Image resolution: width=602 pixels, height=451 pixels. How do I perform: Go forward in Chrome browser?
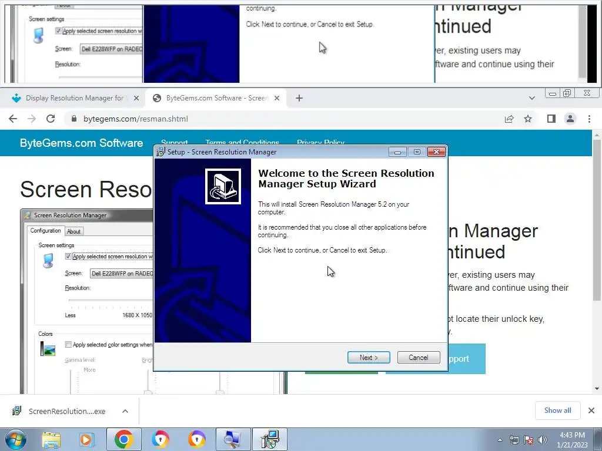tap(32, 119)
